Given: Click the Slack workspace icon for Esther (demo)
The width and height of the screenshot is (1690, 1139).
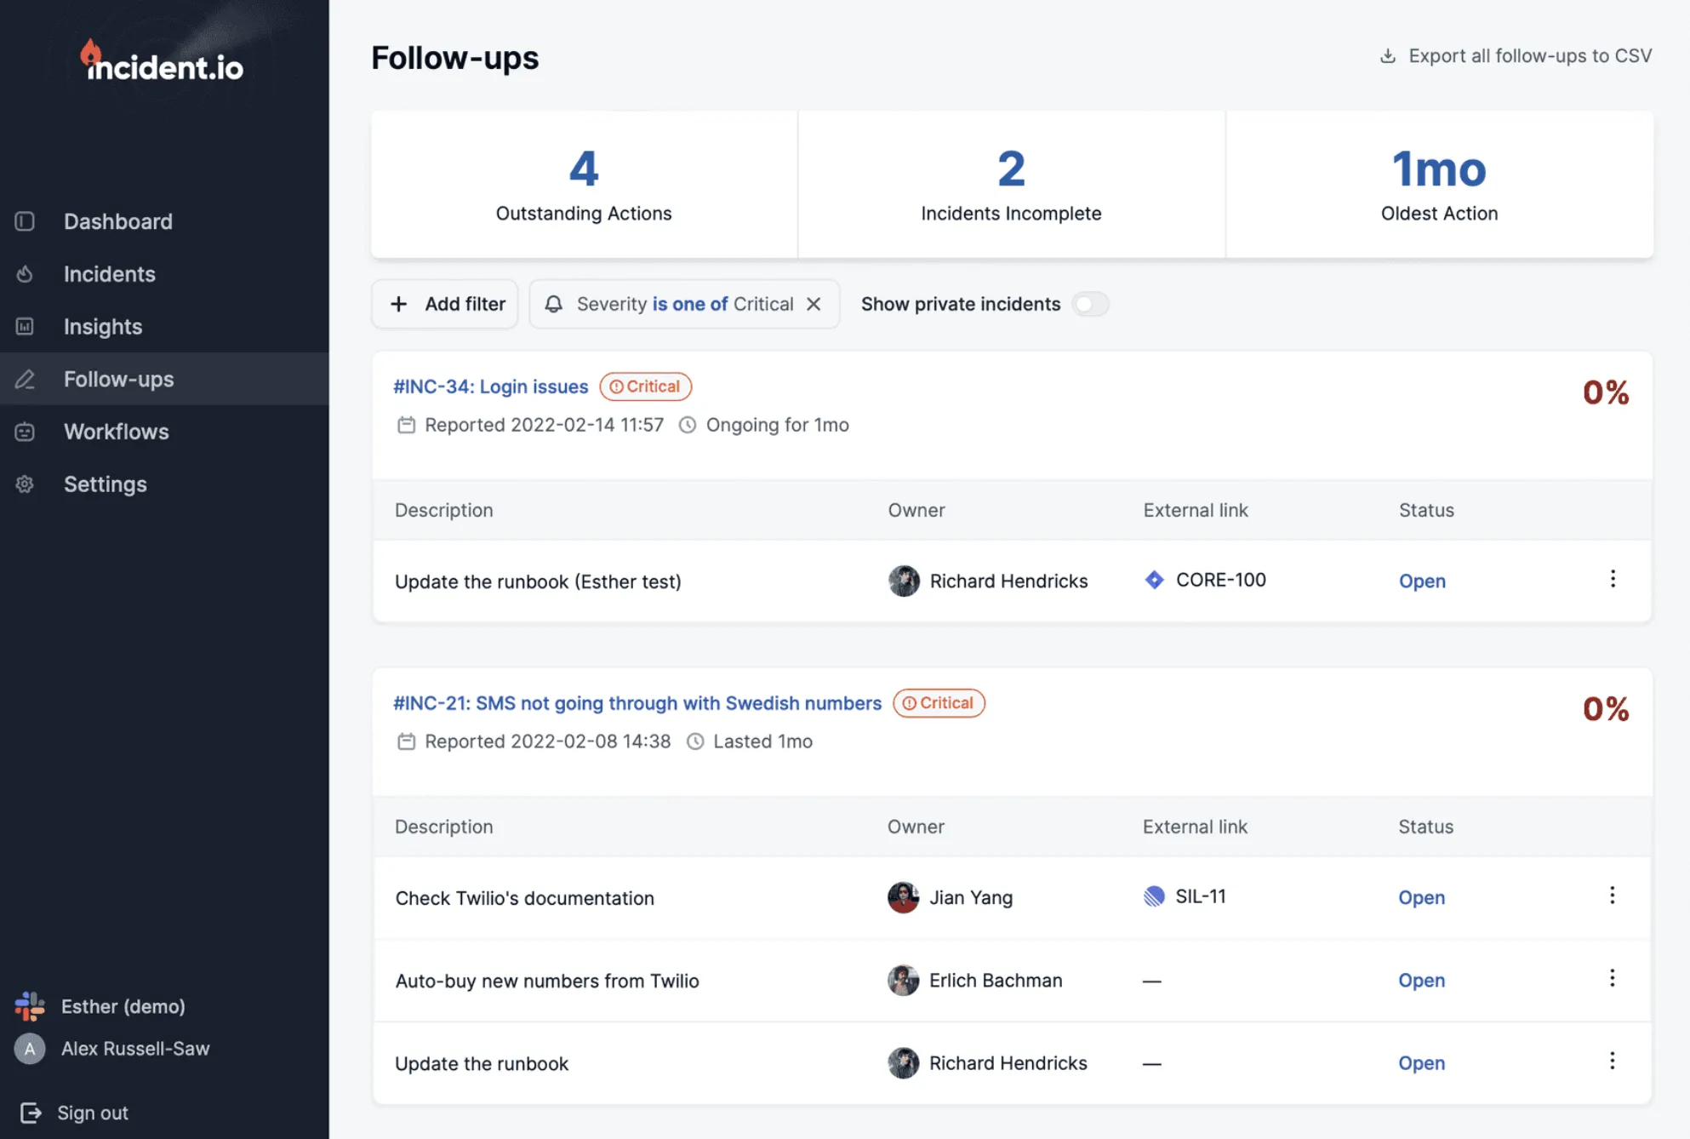Looking at the screenshot, I should [30, 1006].
